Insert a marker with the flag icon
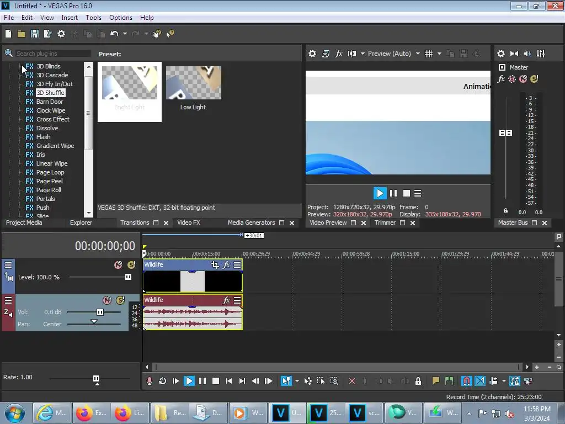 click(436, 381)
